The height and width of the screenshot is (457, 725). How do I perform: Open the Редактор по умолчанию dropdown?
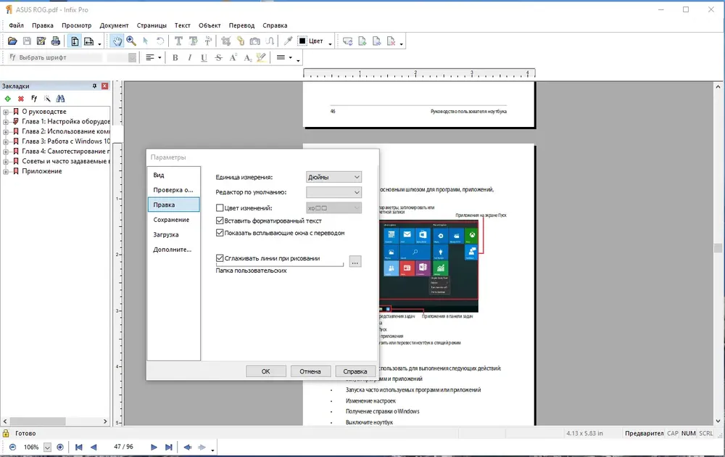click(x=333, y=192)
